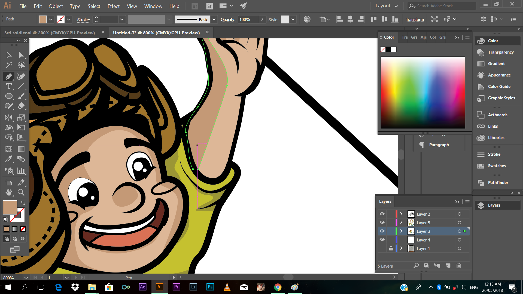Select the Eyedropper tool

(9, 159)
